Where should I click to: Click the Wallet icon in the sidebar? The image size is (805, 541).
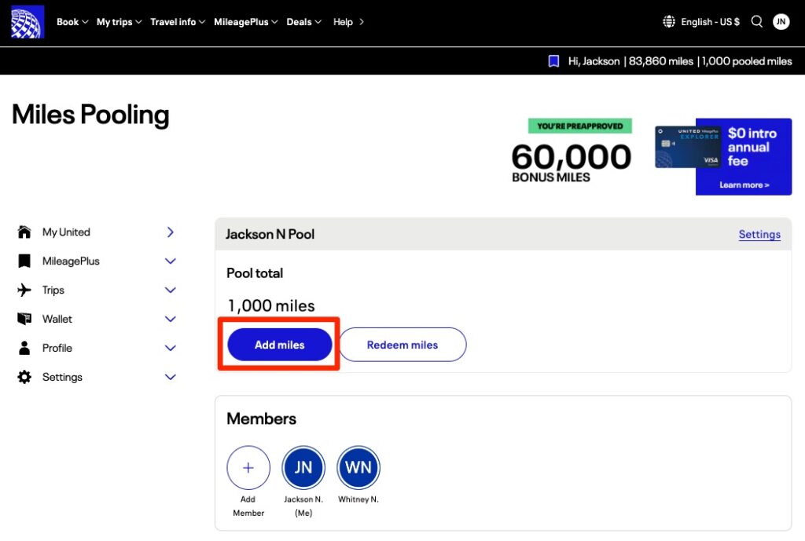[x=24, y=319]
